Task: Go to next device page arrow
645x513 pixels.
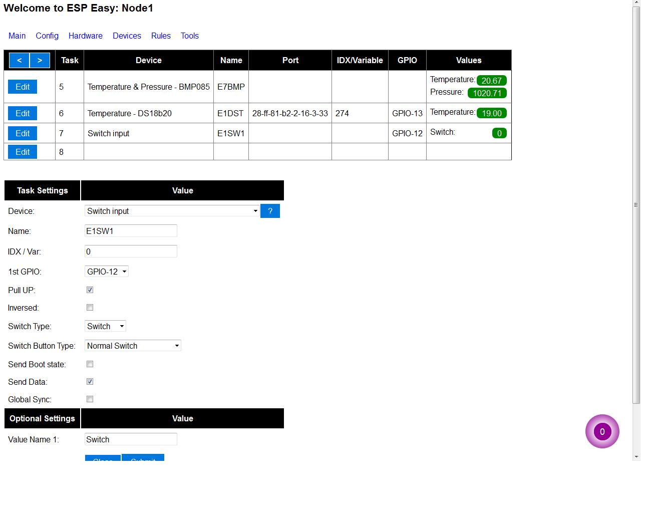Action: pyautogui.click(x=40, y=60)
